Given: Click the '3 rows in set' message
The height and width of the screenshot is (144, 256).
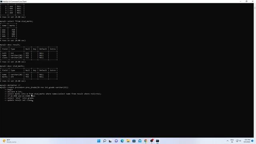Looking at the screenshot, I should (13, 62).
